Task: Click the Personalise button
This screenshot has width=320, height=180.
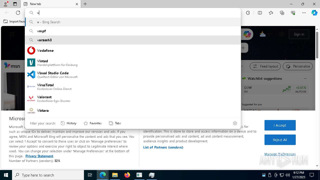Action: click(298, 66)
